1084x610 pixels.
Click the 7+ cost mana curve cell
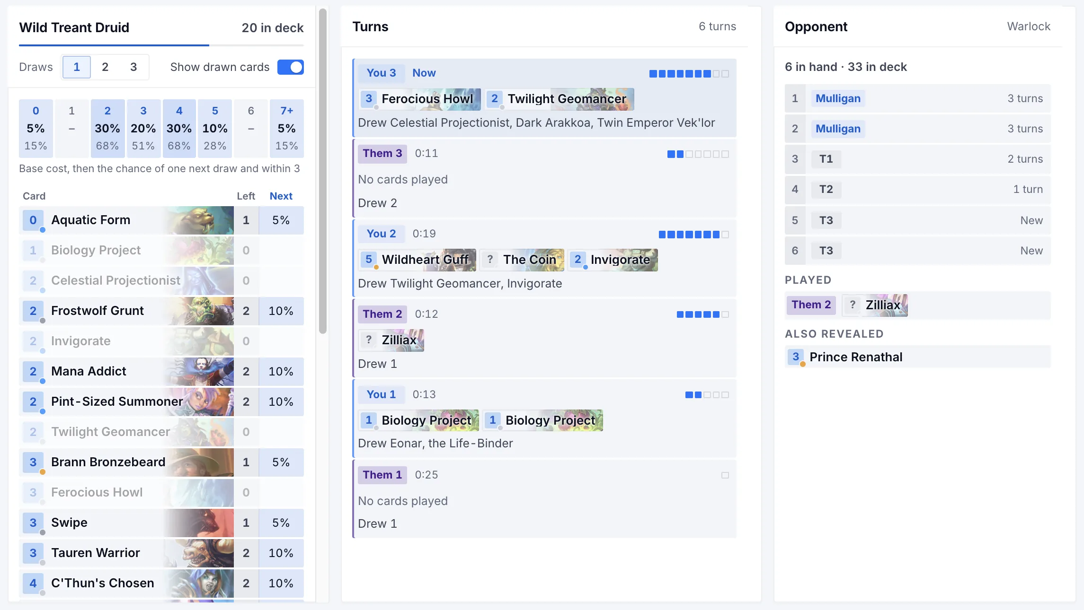click(286, 128)
